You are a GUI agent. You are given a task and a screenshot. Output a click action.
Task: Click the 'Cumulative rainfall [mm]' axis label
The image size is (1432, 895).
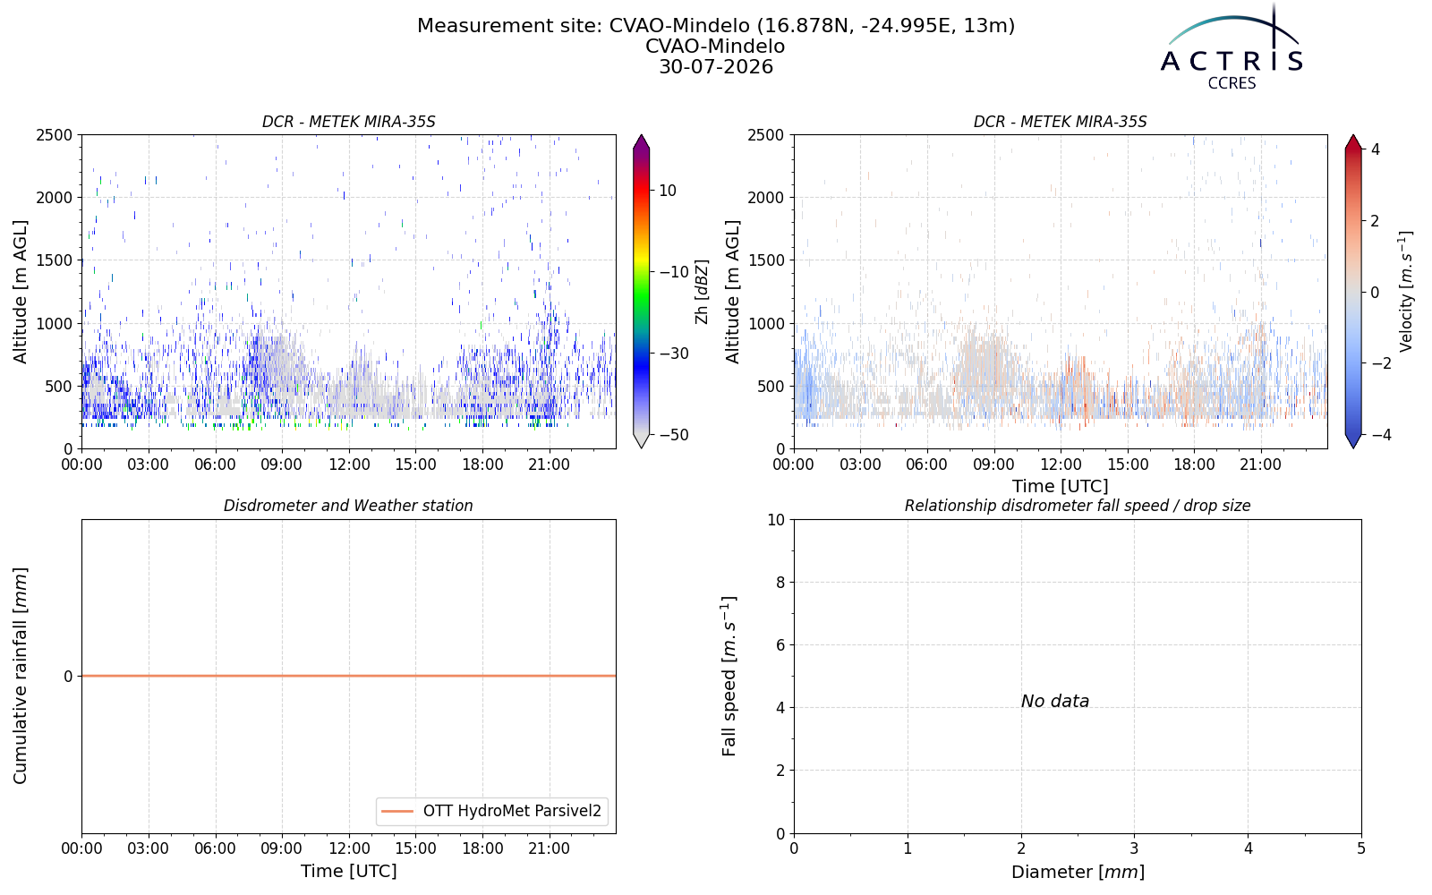(x=21, y=676)
